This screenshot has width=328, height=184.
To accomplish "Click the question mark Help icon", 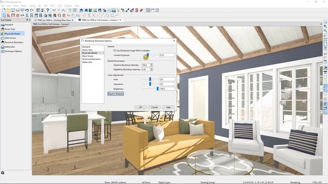I will click(48, 10).
